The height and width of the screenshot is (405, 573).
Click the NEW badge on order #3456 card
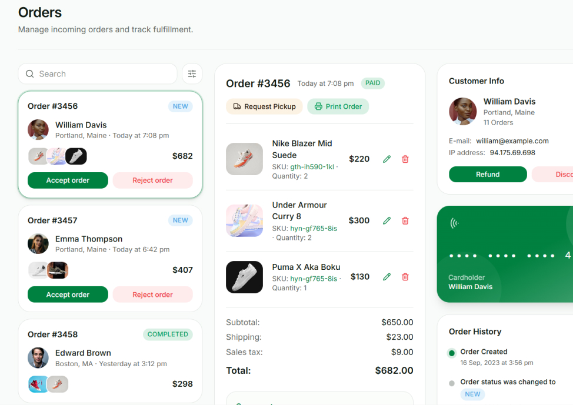(x=181, y=106)
